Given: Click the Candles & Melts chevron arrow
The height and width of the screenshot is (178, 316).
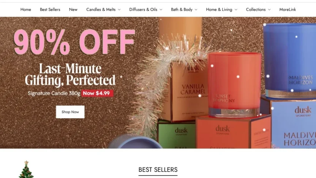Looking at the screenshot, I should tap(119, 10).
